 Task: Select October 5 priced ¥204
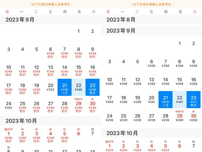(x=166, y=146)
